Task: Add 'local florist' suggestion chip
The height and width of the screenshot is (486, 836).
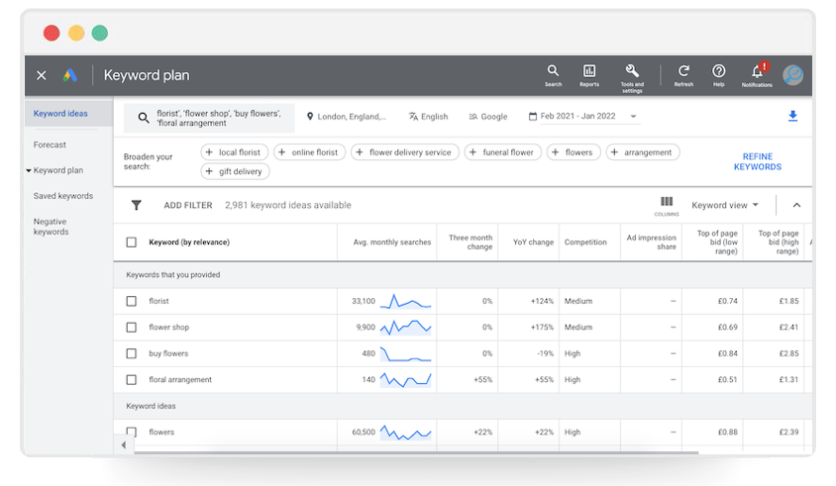Action: (236, 152)
